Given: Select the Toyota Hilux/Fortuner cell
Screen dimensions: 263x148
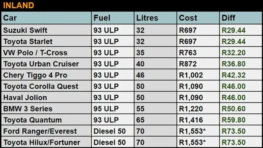Looking at the screenshot, I should pos(46,142).
